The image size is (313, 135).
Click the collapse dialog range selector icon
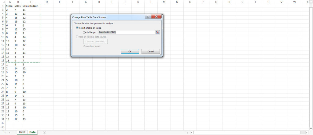click(x=158, y=32)
